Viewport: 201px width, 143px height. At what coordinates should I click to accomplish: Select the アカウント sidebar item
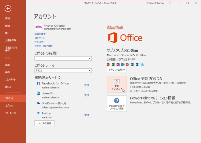[x=13, y=98]
